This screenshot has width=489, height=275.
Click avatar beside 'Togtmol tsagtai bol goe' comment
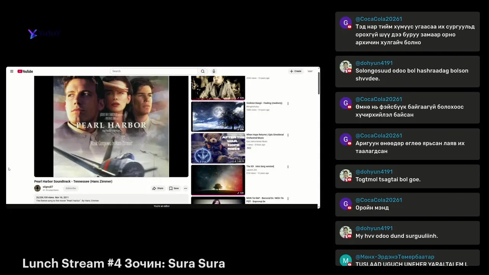[346, 176]
